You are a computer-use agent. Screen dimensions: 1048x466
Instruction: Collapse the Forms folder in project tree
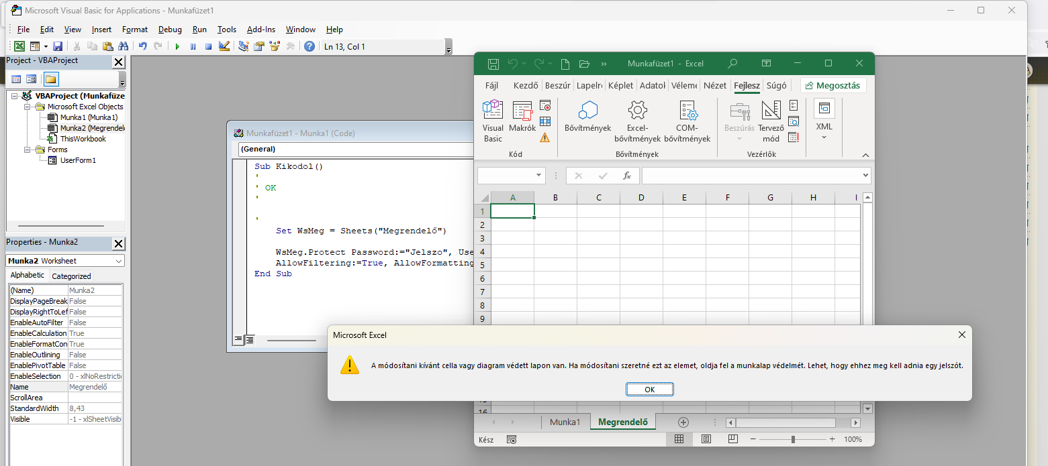click(28, 150)
